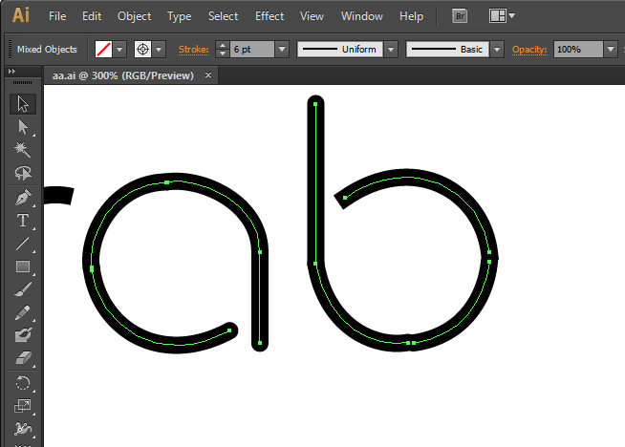Viewport: 625px width, 447px height.
Task: Switch to the aa.ai document tab
Action: pos(122,75)
